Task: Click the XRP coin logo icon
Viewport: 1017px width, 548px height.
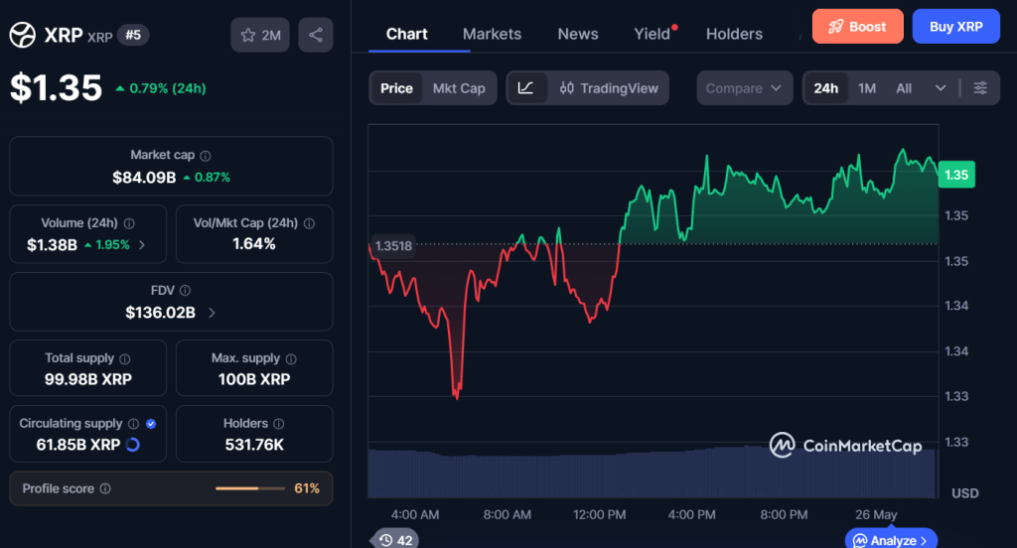Action: click(x=23, y=35)
